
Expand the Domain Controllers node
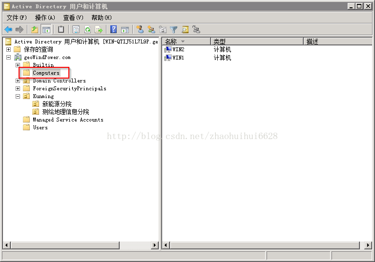18,81
